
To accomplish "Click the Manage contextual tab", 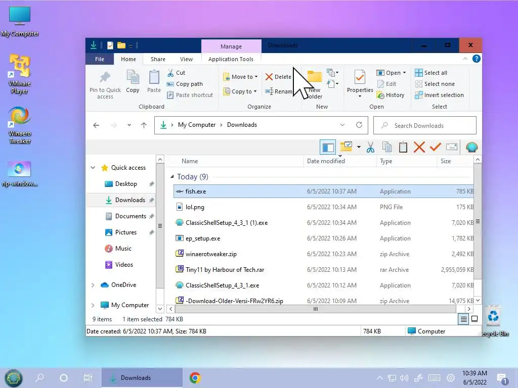I will [x=231, y=46].
